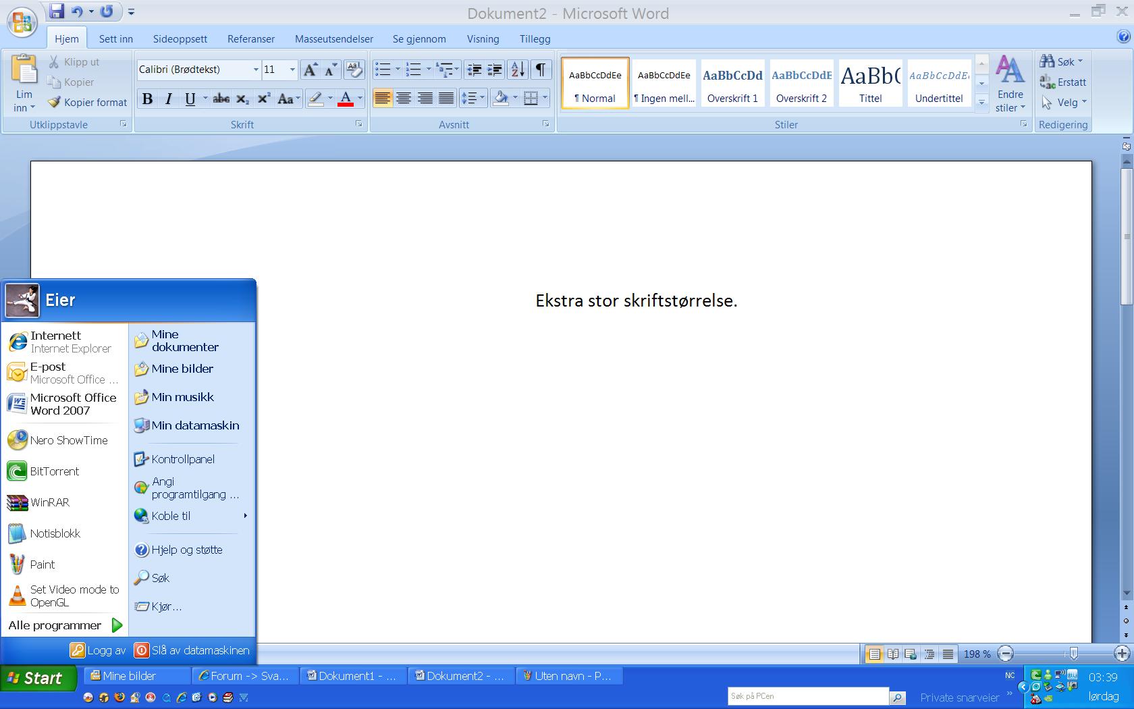
Task: Clear formatting with eraser icon
Action: click(354, 70)
